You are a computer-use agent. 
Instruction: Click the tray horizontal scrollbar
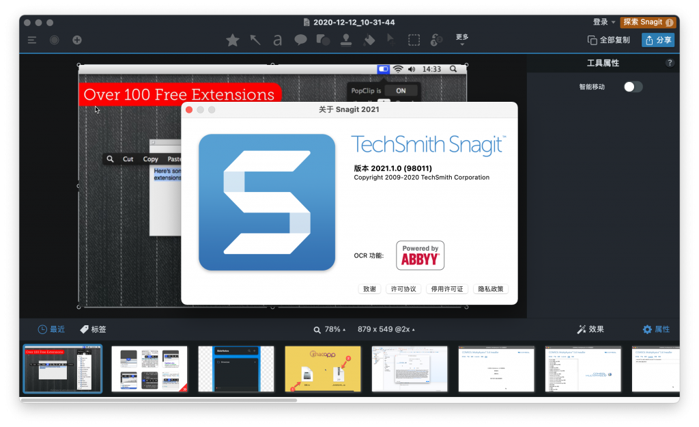click(159, 400)
